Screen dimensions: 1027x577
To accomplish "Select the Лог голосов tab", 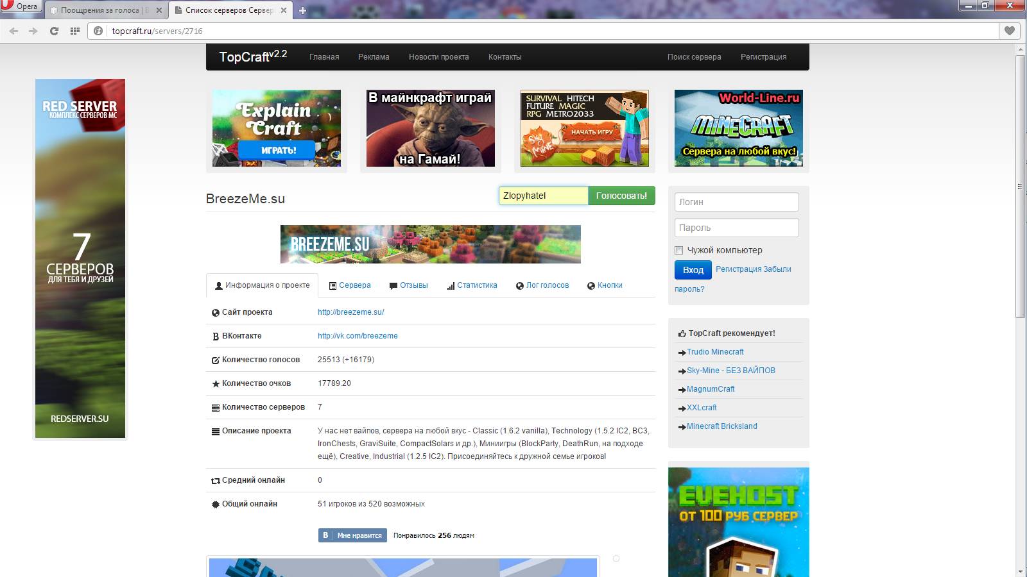I will point(542,285).
